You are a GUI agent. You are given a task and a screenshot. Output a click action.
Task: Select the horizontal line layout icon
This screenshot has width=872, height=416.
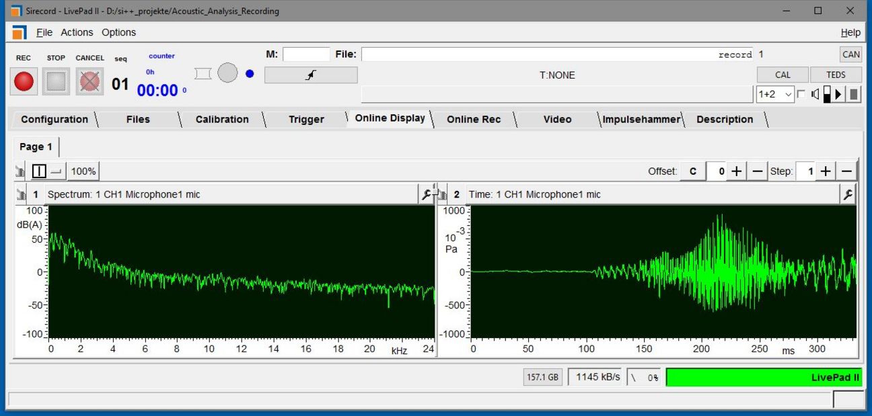click(57, 171)
